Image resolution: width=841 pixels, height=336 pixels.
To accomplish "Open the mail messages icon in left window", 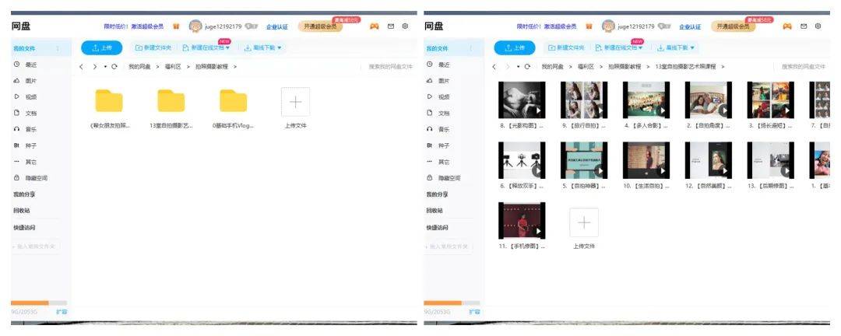I will (390, 26).
